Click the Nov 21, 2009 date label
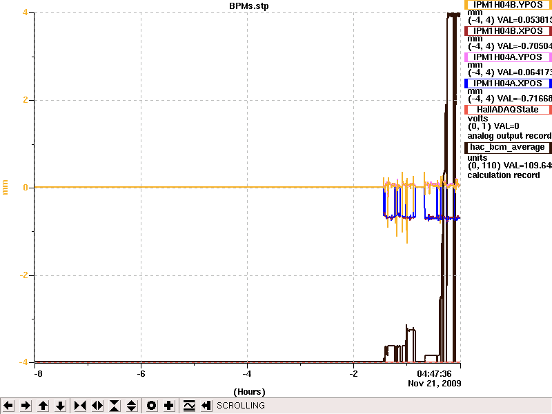The height and width of the screenshot is (414, 552). click(x=435, y=384)
